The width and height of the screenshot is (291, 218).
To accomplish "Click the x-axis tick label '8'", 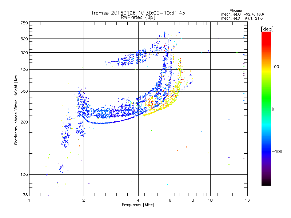I will point(193,200).
